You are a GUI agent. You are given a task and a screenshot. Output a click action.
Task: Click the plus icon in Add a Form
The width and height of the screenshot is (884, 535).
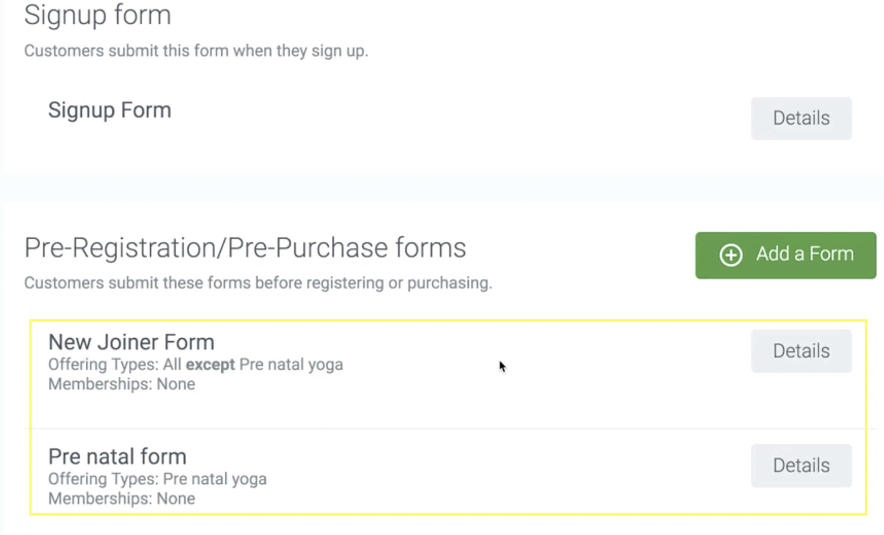(731, 255)
